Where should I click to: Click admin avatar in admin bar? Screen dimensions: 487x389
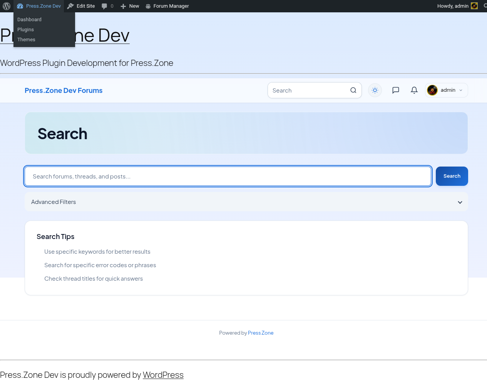[474, 6]
